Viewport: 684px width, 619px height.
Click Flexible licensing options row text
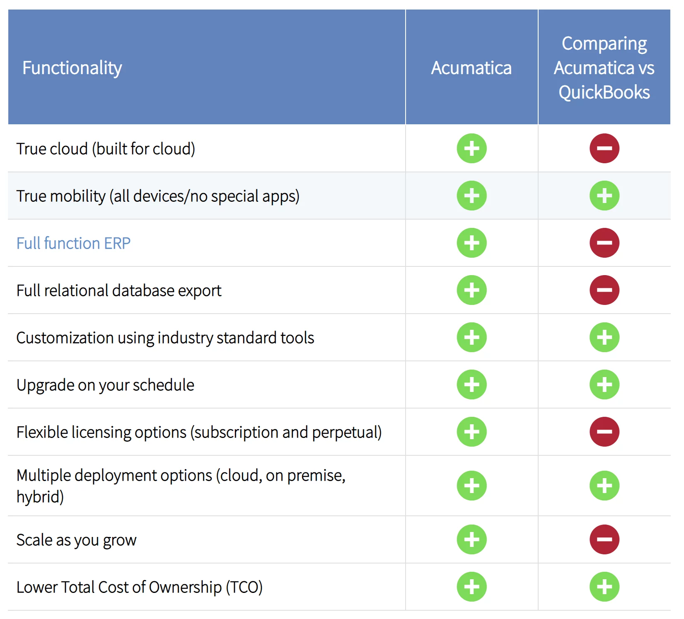point(199,432)
